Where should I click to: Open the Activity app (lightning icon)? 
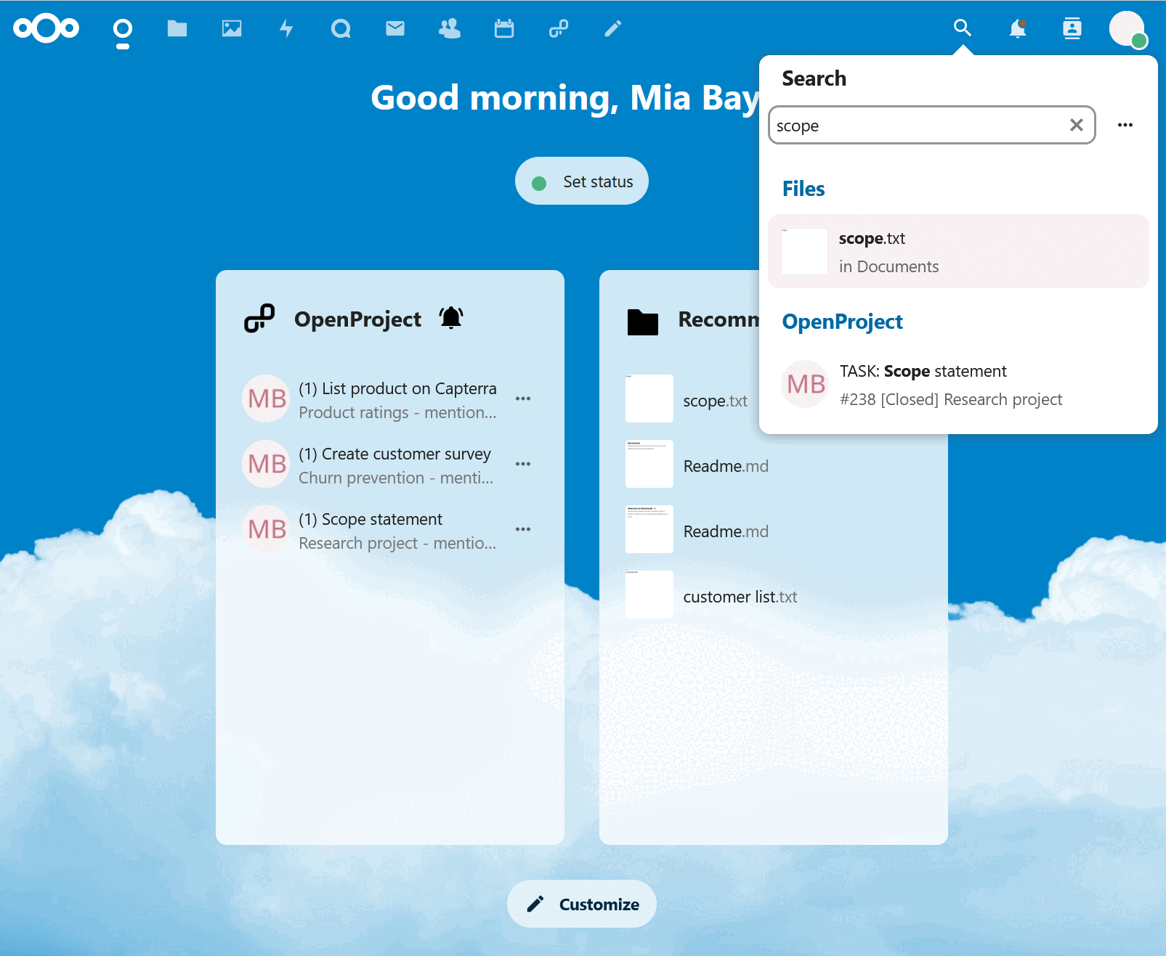tap(286, 28)
